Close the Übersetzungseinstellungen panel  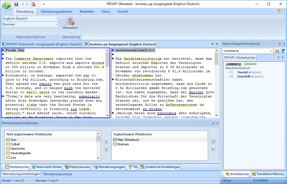pos(217,123)
